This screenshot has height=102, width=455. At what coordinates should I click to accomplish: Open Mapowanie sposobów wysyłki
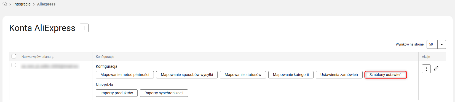pos(187,75)
